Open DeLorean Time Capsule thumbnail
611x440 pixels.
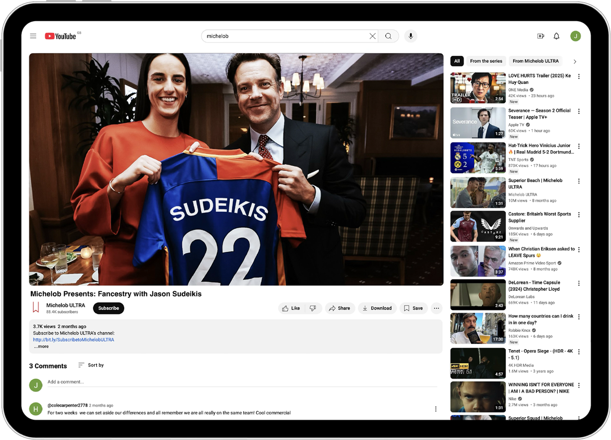tap(478, 295)
